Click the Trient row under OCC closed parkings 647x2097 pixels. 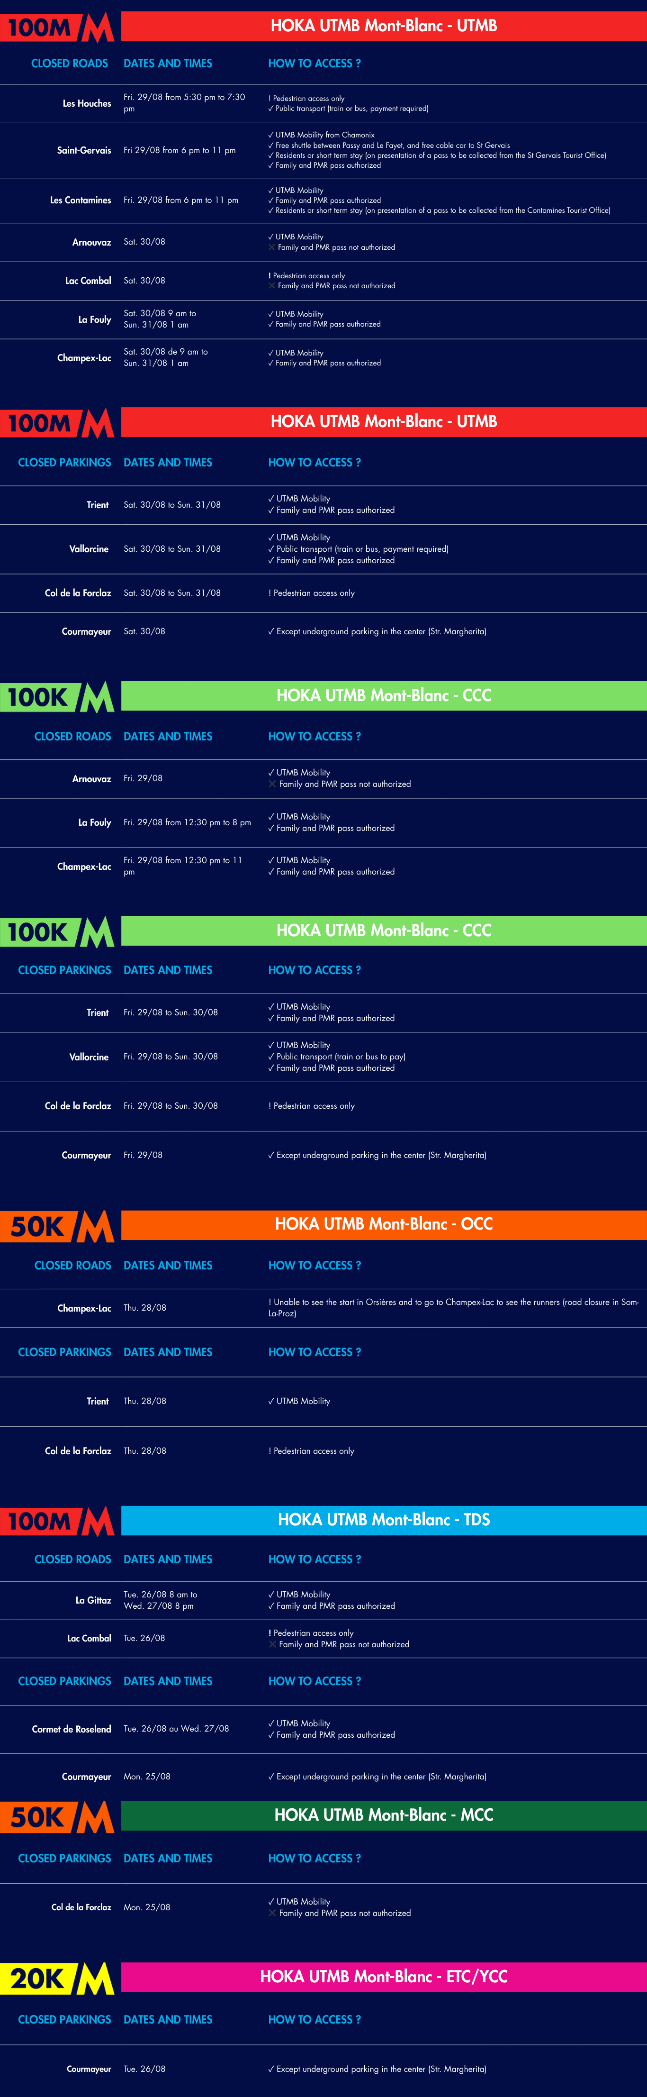click(x=323, y=1401)
